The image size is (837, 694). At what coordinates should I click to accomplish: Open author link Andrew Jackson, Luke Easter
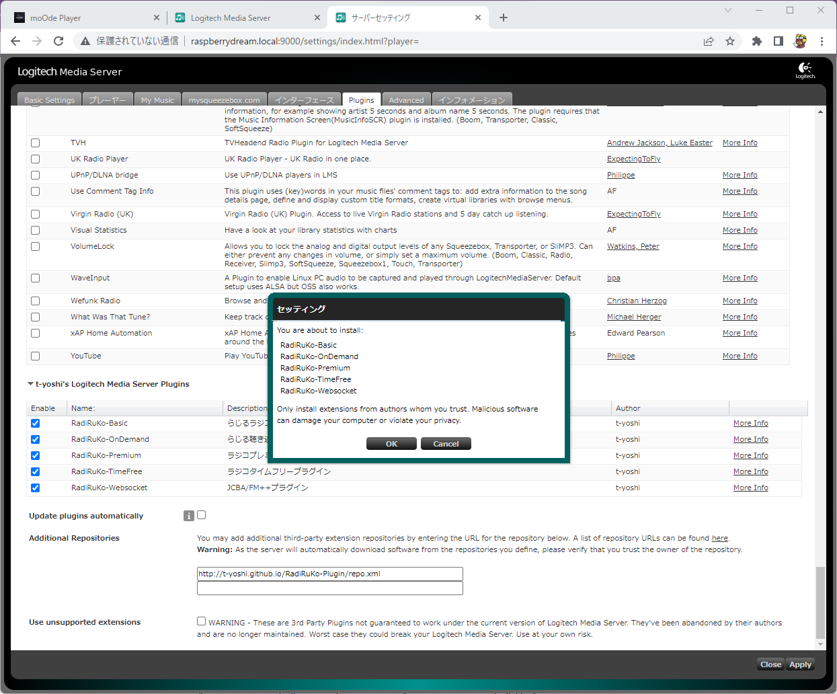coord(660,143)
